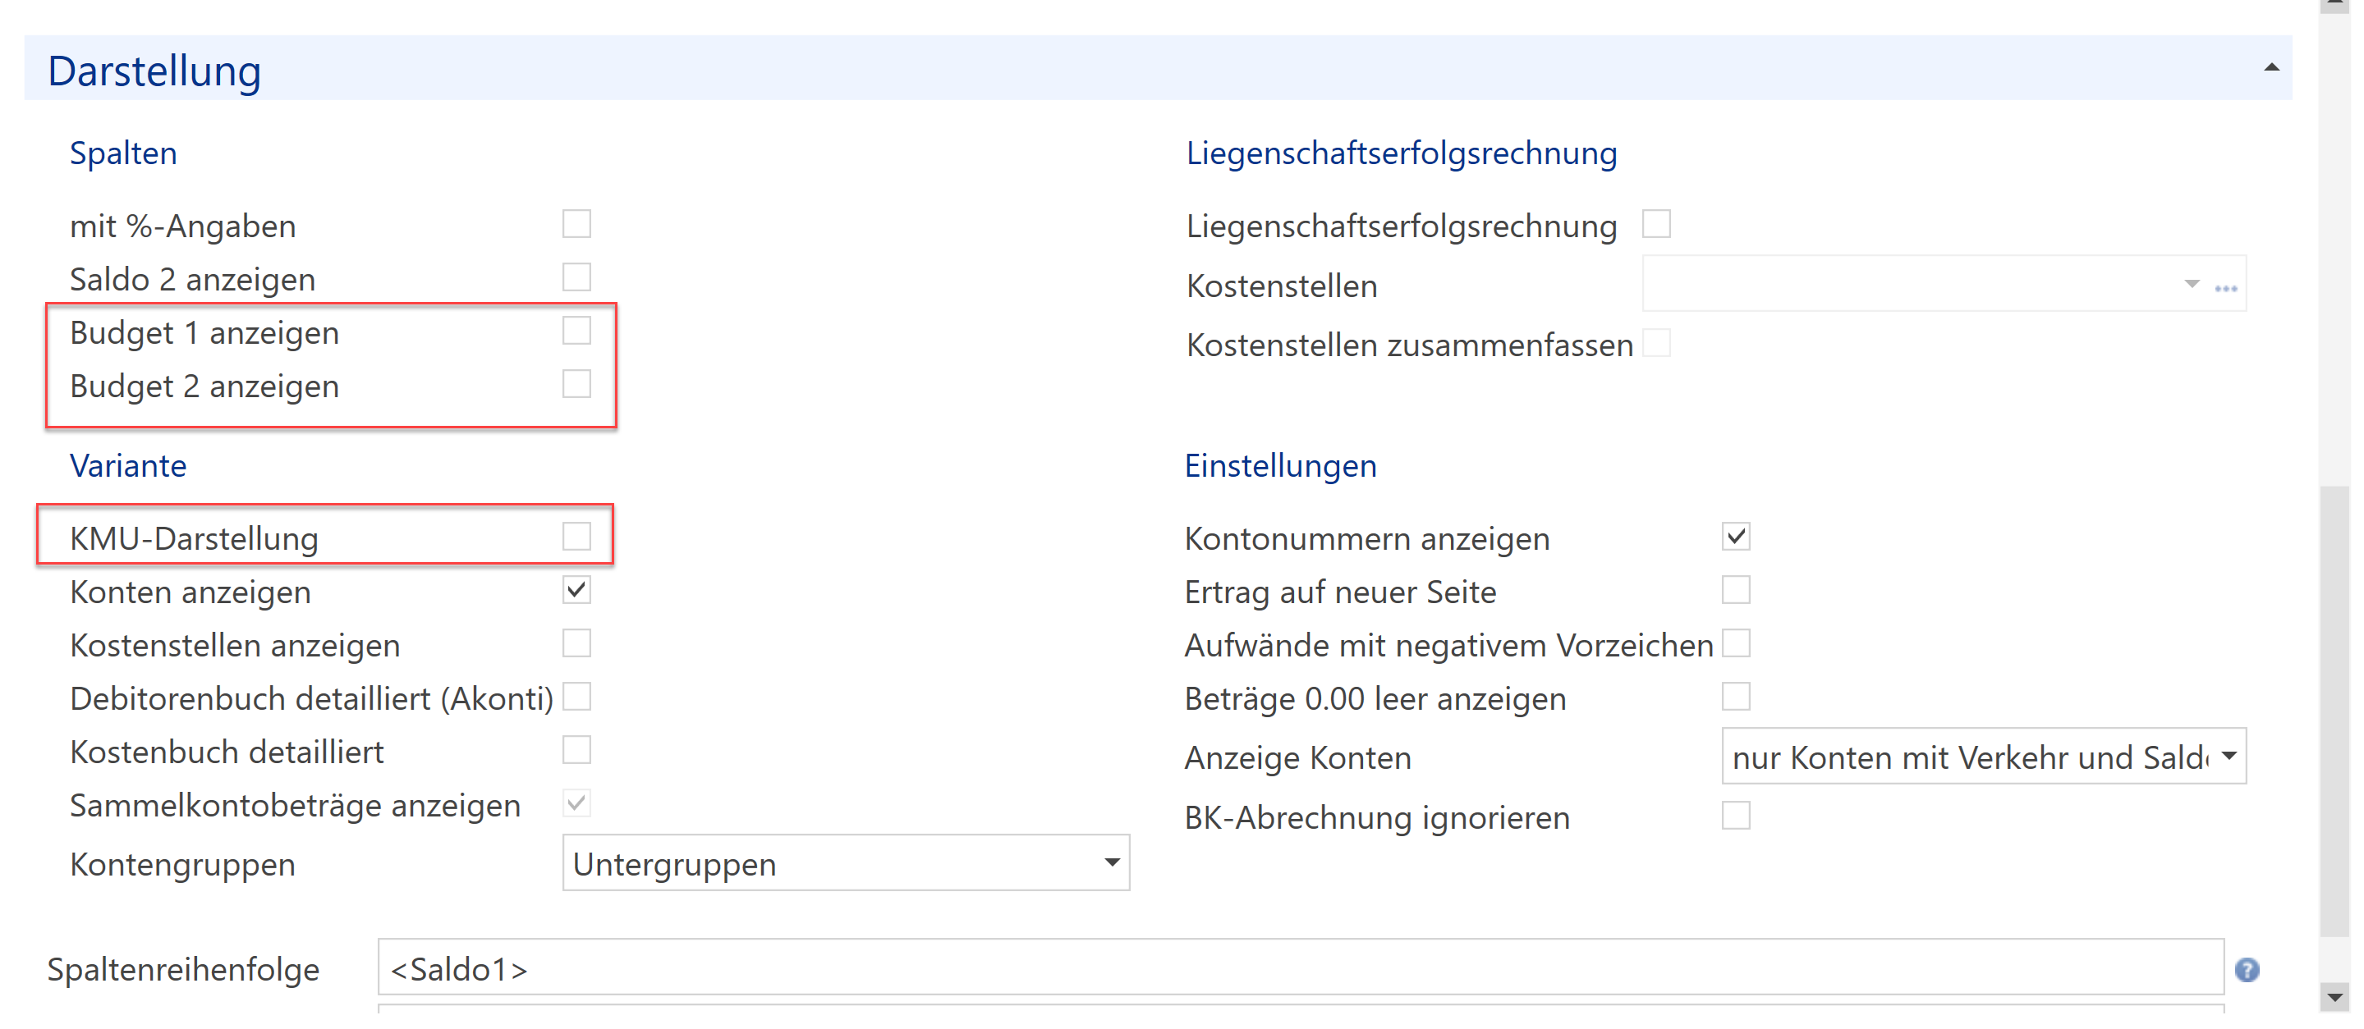Enable the KMU-Darstellung option

tap(576, 537)
